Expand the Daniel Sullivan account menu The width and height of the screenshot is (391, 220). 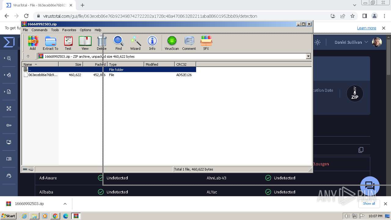[x=351, y=42]
